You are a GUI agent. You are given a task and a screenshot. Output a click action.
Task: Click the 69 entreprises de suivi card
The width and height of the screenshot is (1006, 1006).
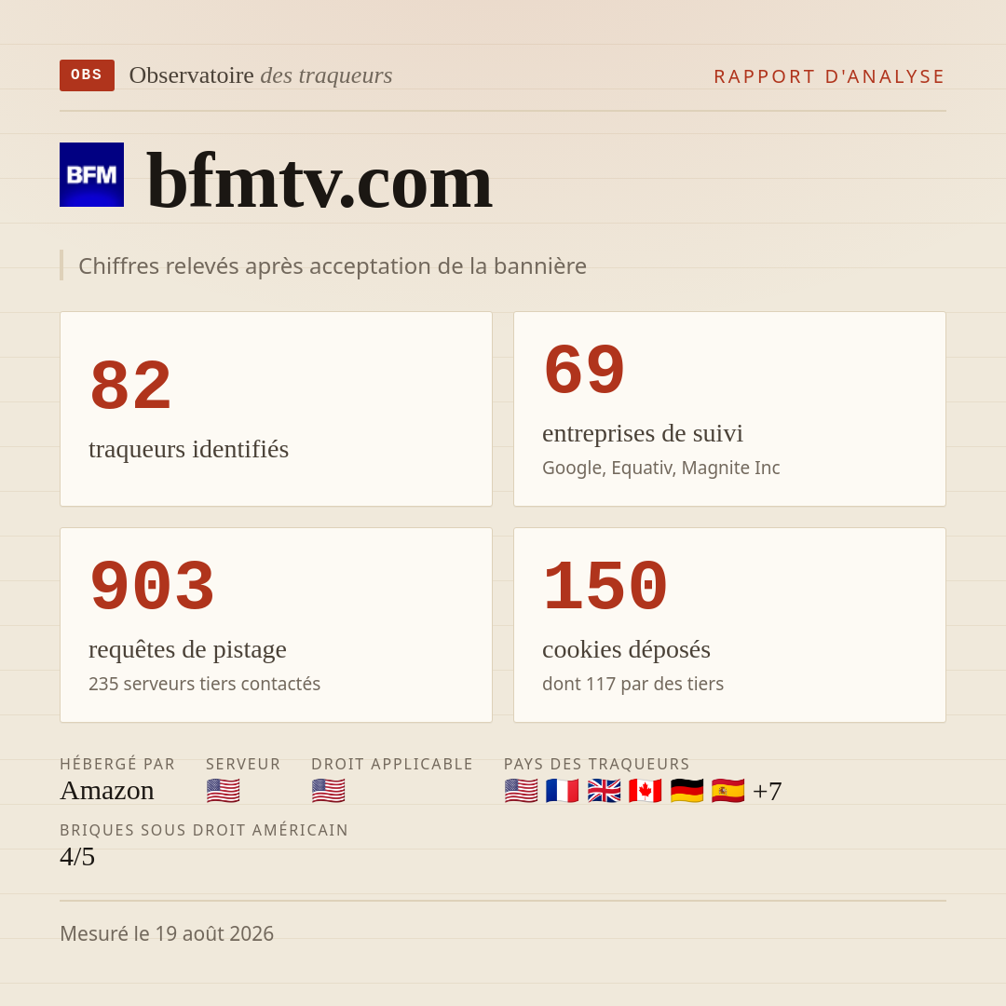(729, 409)
